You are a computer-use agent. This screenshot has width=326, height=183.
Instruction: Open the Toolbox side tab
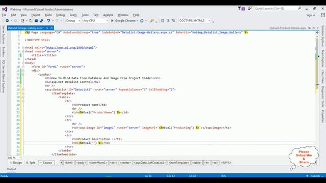tap(4, 52)
